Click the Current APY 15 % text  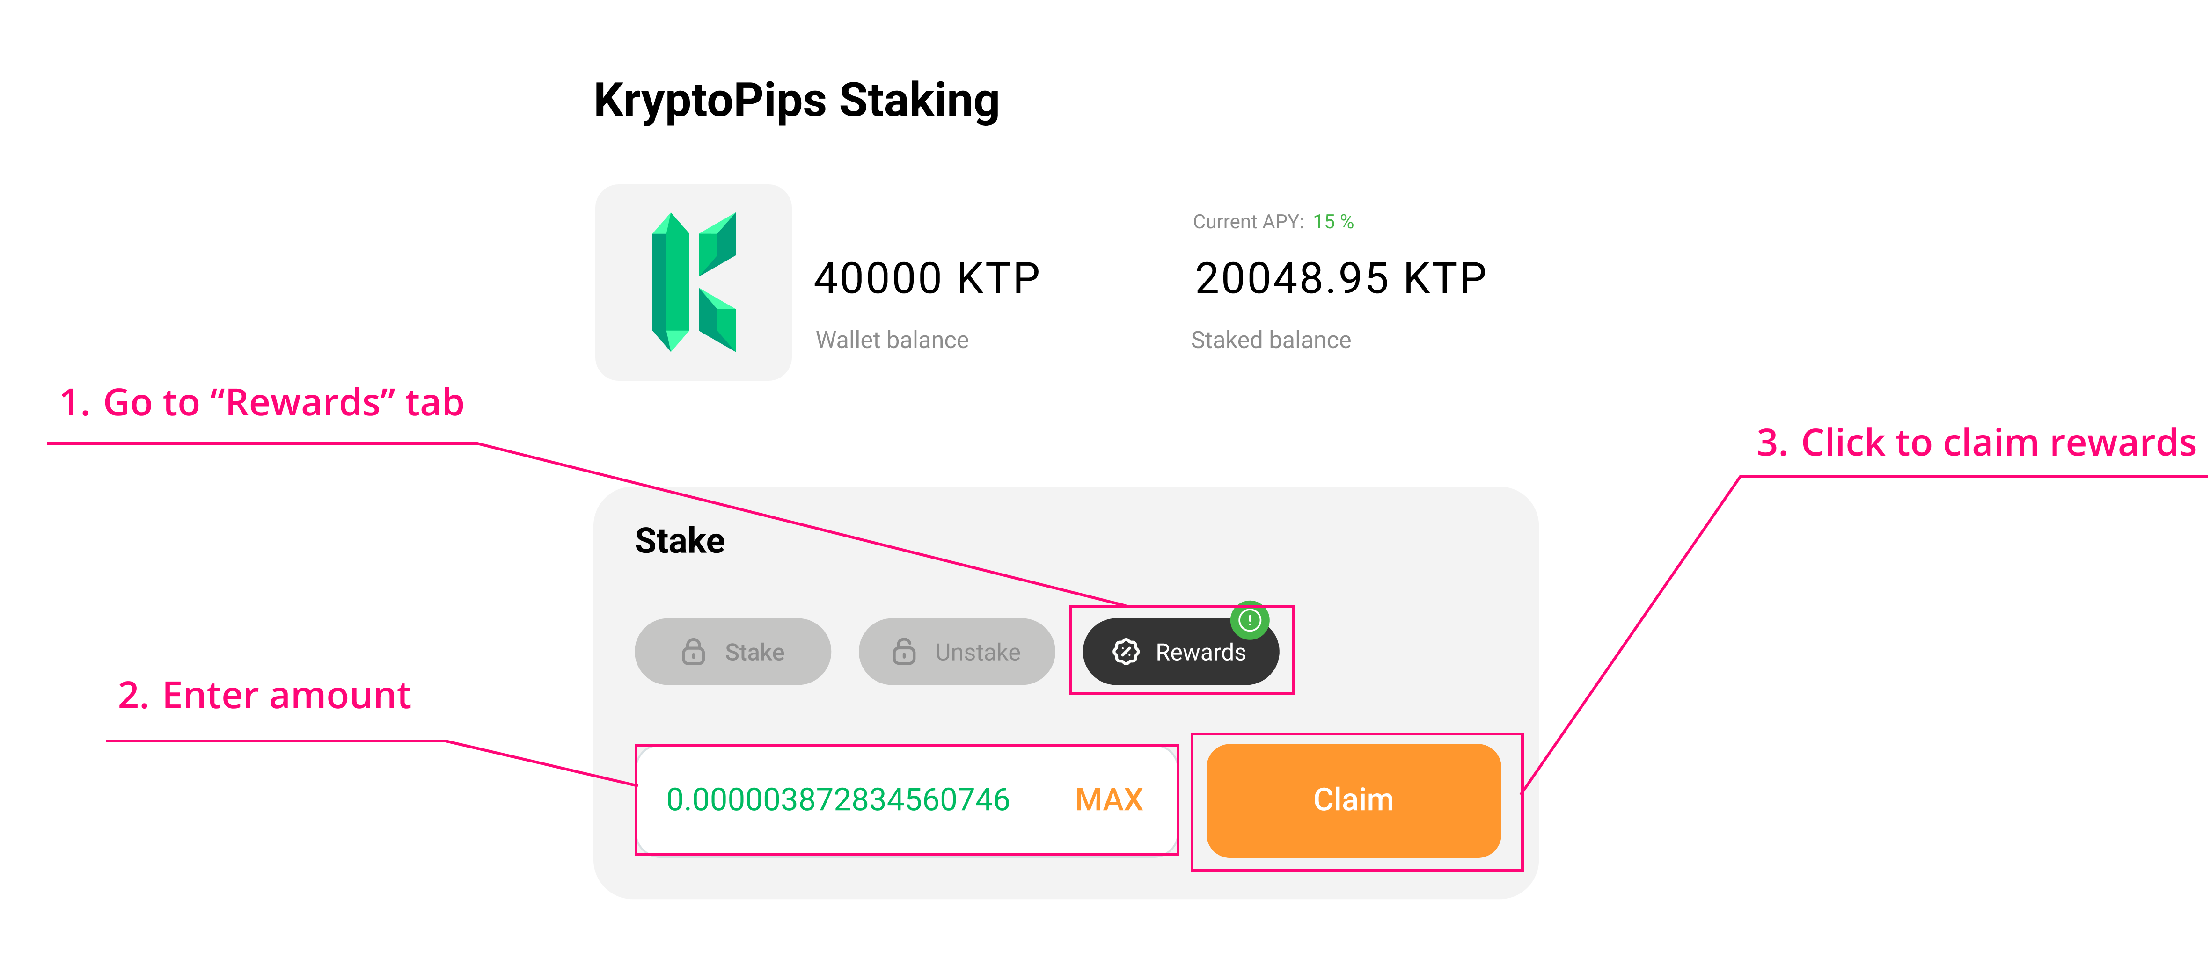1273,222
